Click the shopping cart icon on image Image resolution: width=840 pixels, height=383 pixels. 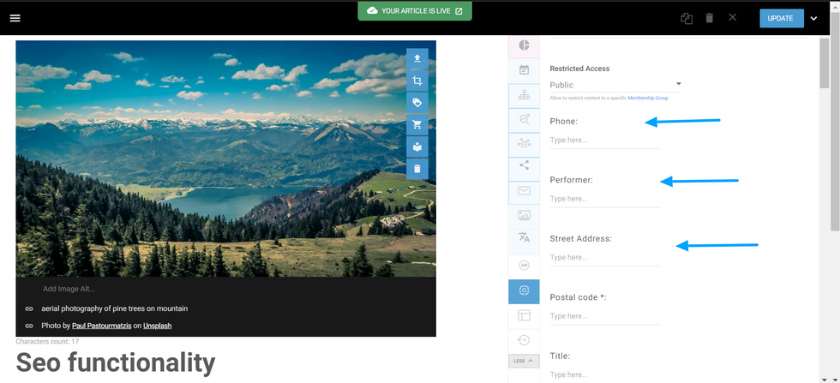(417, 125)
